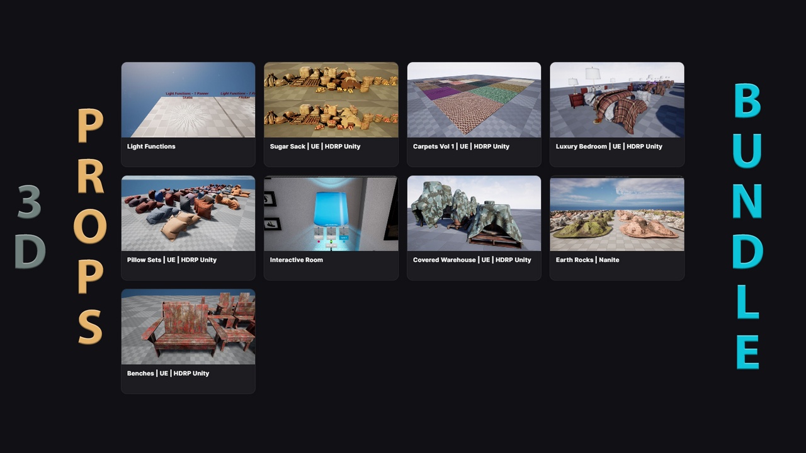Open the Pillow Sets thumbnail image

point(188,213)
